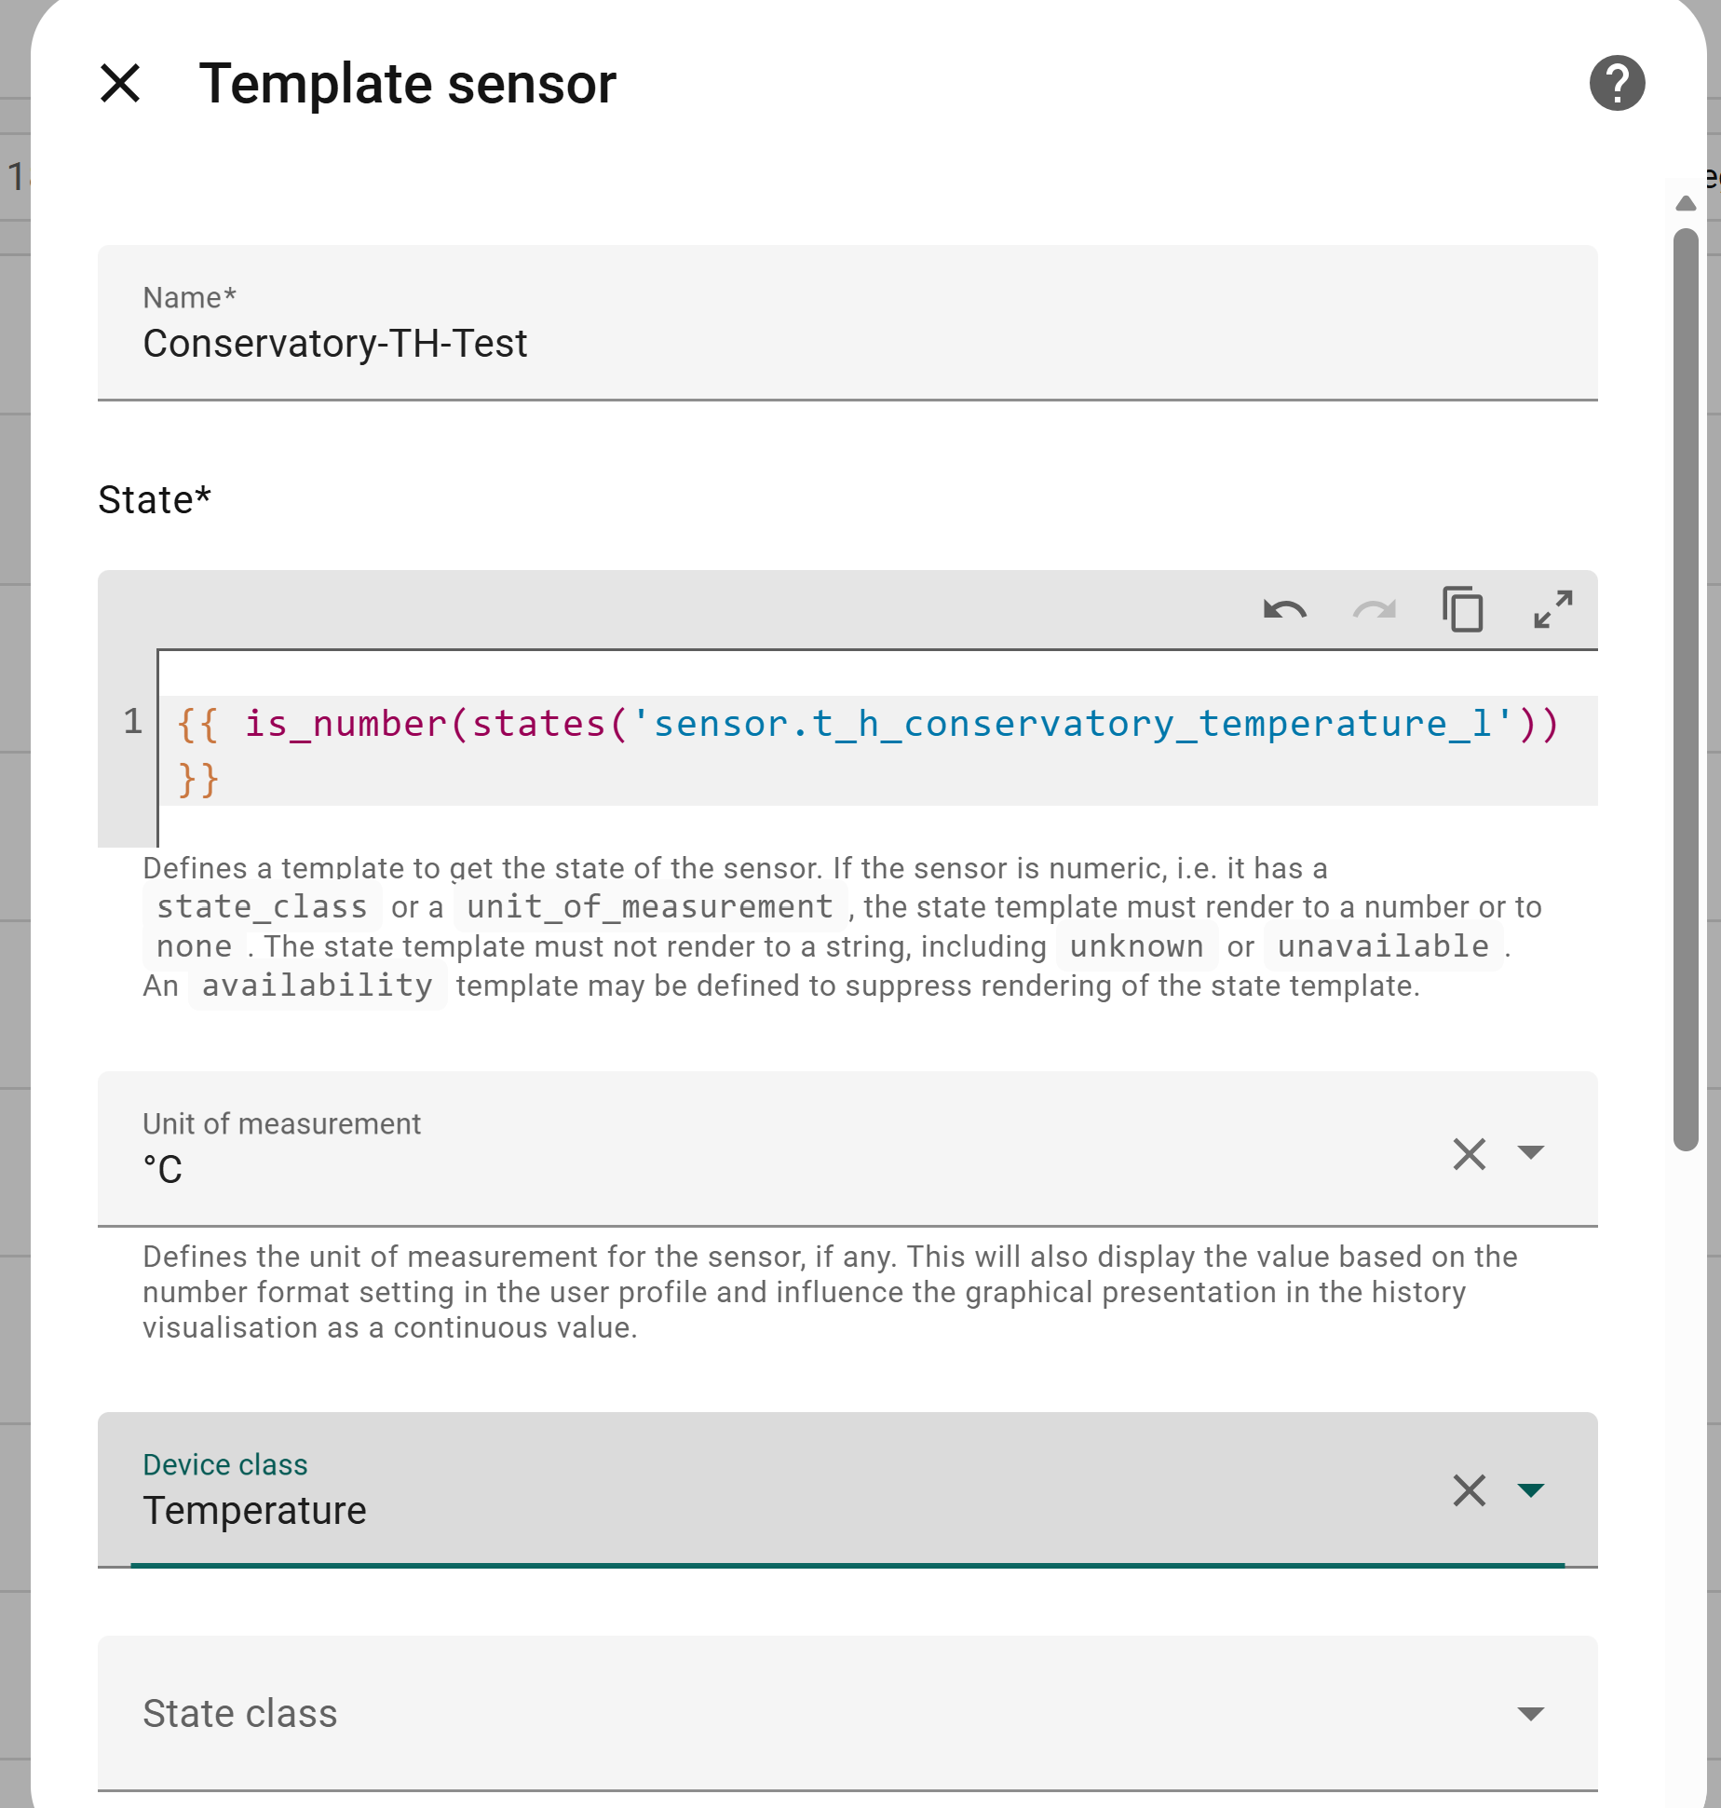Undo the last State editor change
The image size is (1721, 1808).
pos(1284,610)
